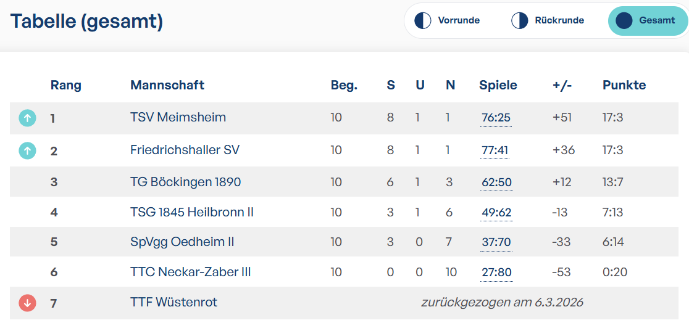This screenshot has height=328, width=689.
Task: Open the 37:70 games link for Oedheim
Action: click(x=496, y=242)
